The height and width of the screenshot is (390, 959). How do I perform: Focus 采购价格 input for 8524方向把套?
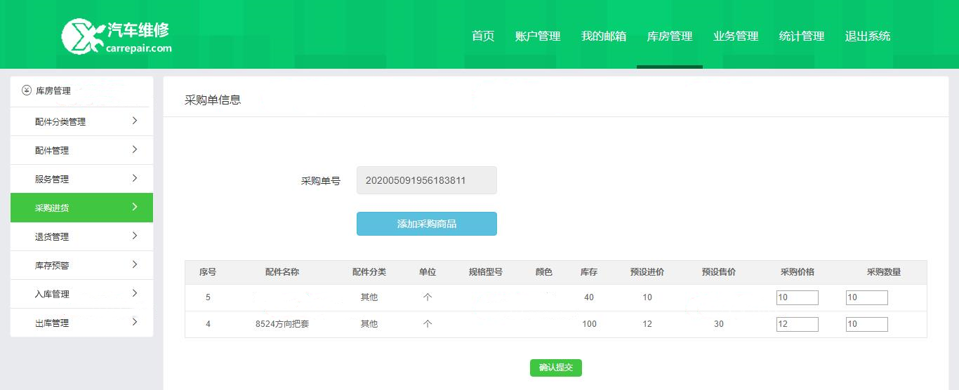[x=797, y=324]
